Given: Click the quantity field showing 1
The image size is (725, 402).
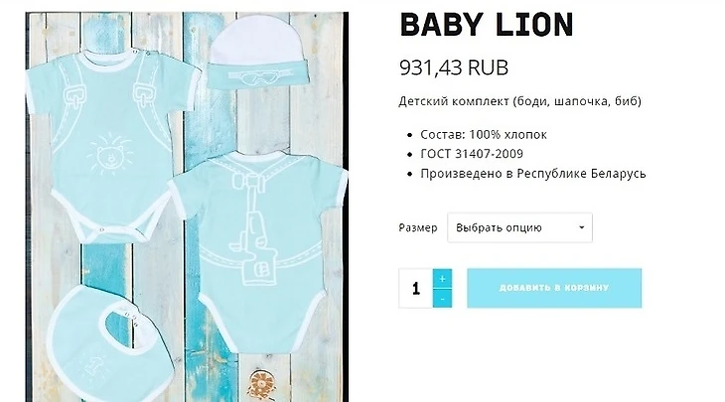Looking at the screenshot, I should coord(416,288).
